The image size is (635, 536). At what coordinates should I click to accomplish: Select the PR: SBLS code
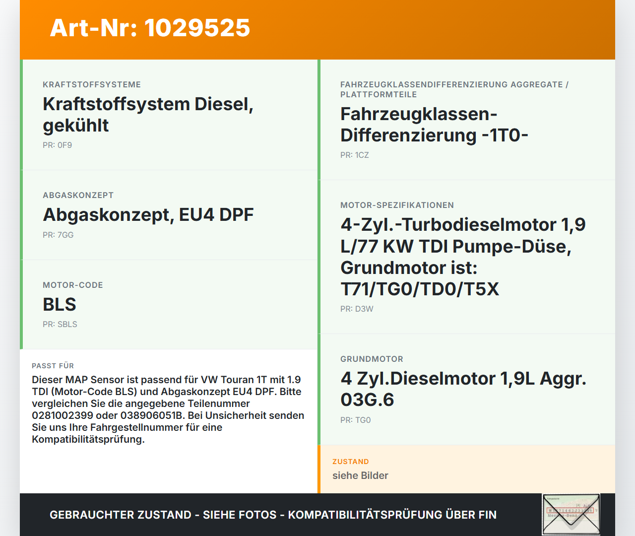coord(60,324)
